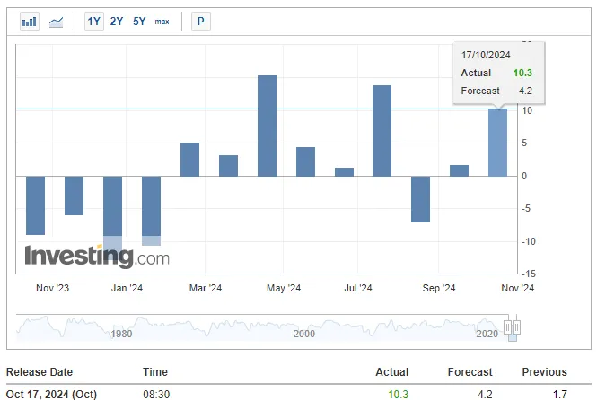Image resolution: width=597 pixels, height=400 pixels.
Task: Click the tall bar after Jul '24
Action: (382, 130)
